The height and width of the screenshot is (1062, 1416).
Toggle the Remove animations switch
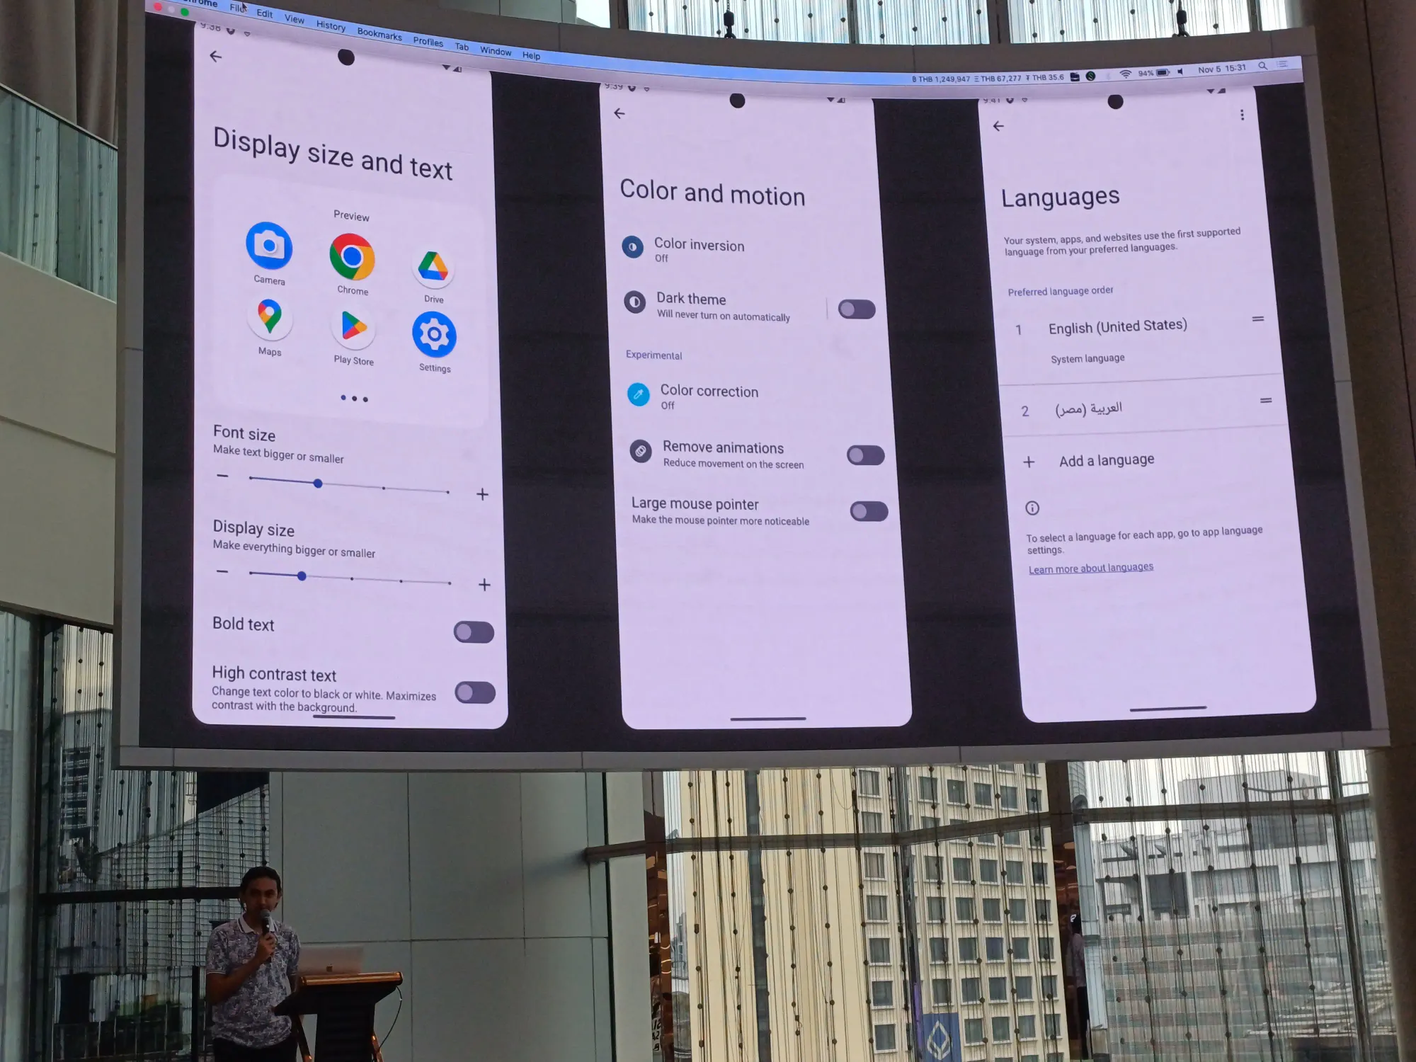[x=867, y=453]
